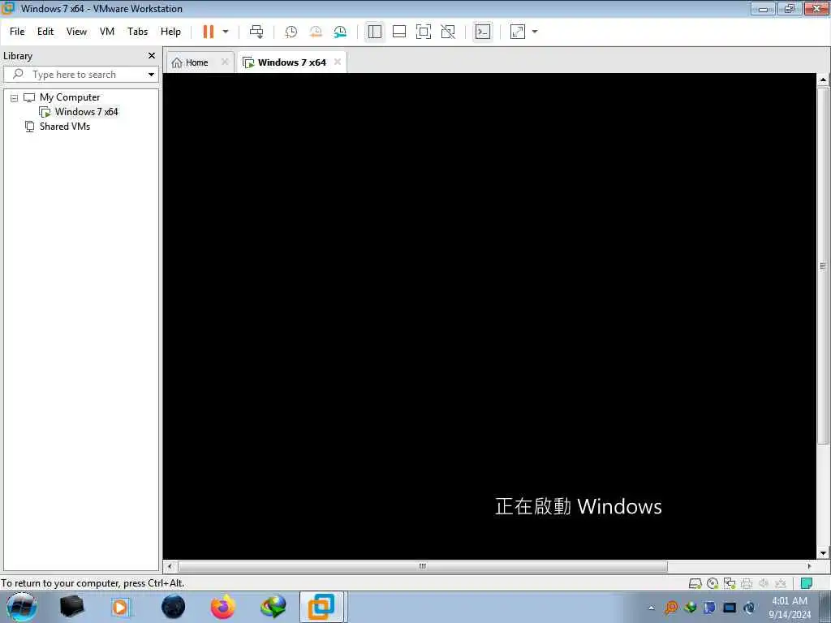The image size is (831, 623).
Task: Open the Windows Start menu
Action: pos(21,607)
